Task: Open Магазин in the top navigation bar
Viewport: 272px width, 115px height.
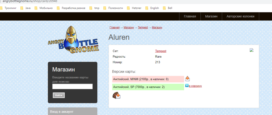Action: [211, 16]
